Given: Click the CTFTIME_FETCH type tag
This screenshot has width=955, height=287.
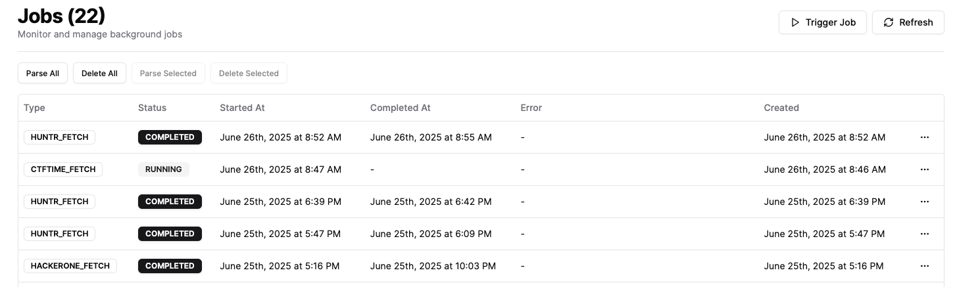Looking at the screenshot, I should pyautogui.click(x=63, y=169).
